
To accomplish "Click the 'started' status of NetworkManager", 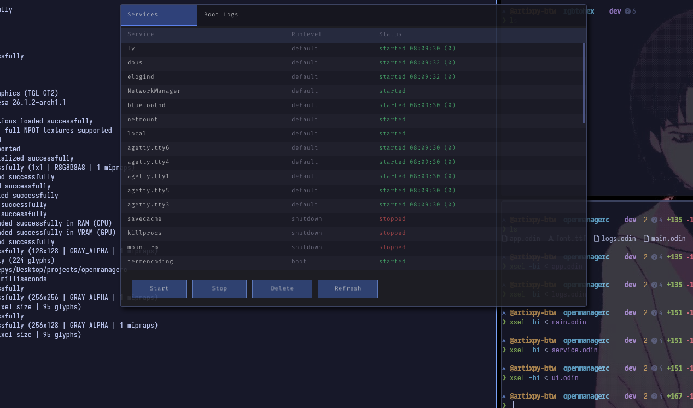I will tap(392, 91).
